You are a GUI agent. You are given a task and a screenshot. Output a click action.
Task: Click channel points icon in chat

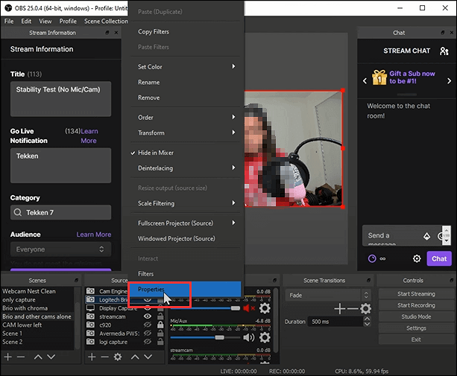tap(373, 259)
